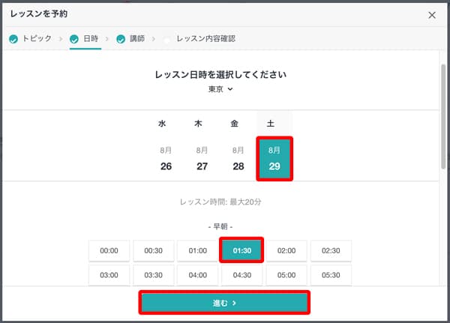Pick the 01:30 time slot
This screenshot has width=450, height=323.
pos(241,251)
